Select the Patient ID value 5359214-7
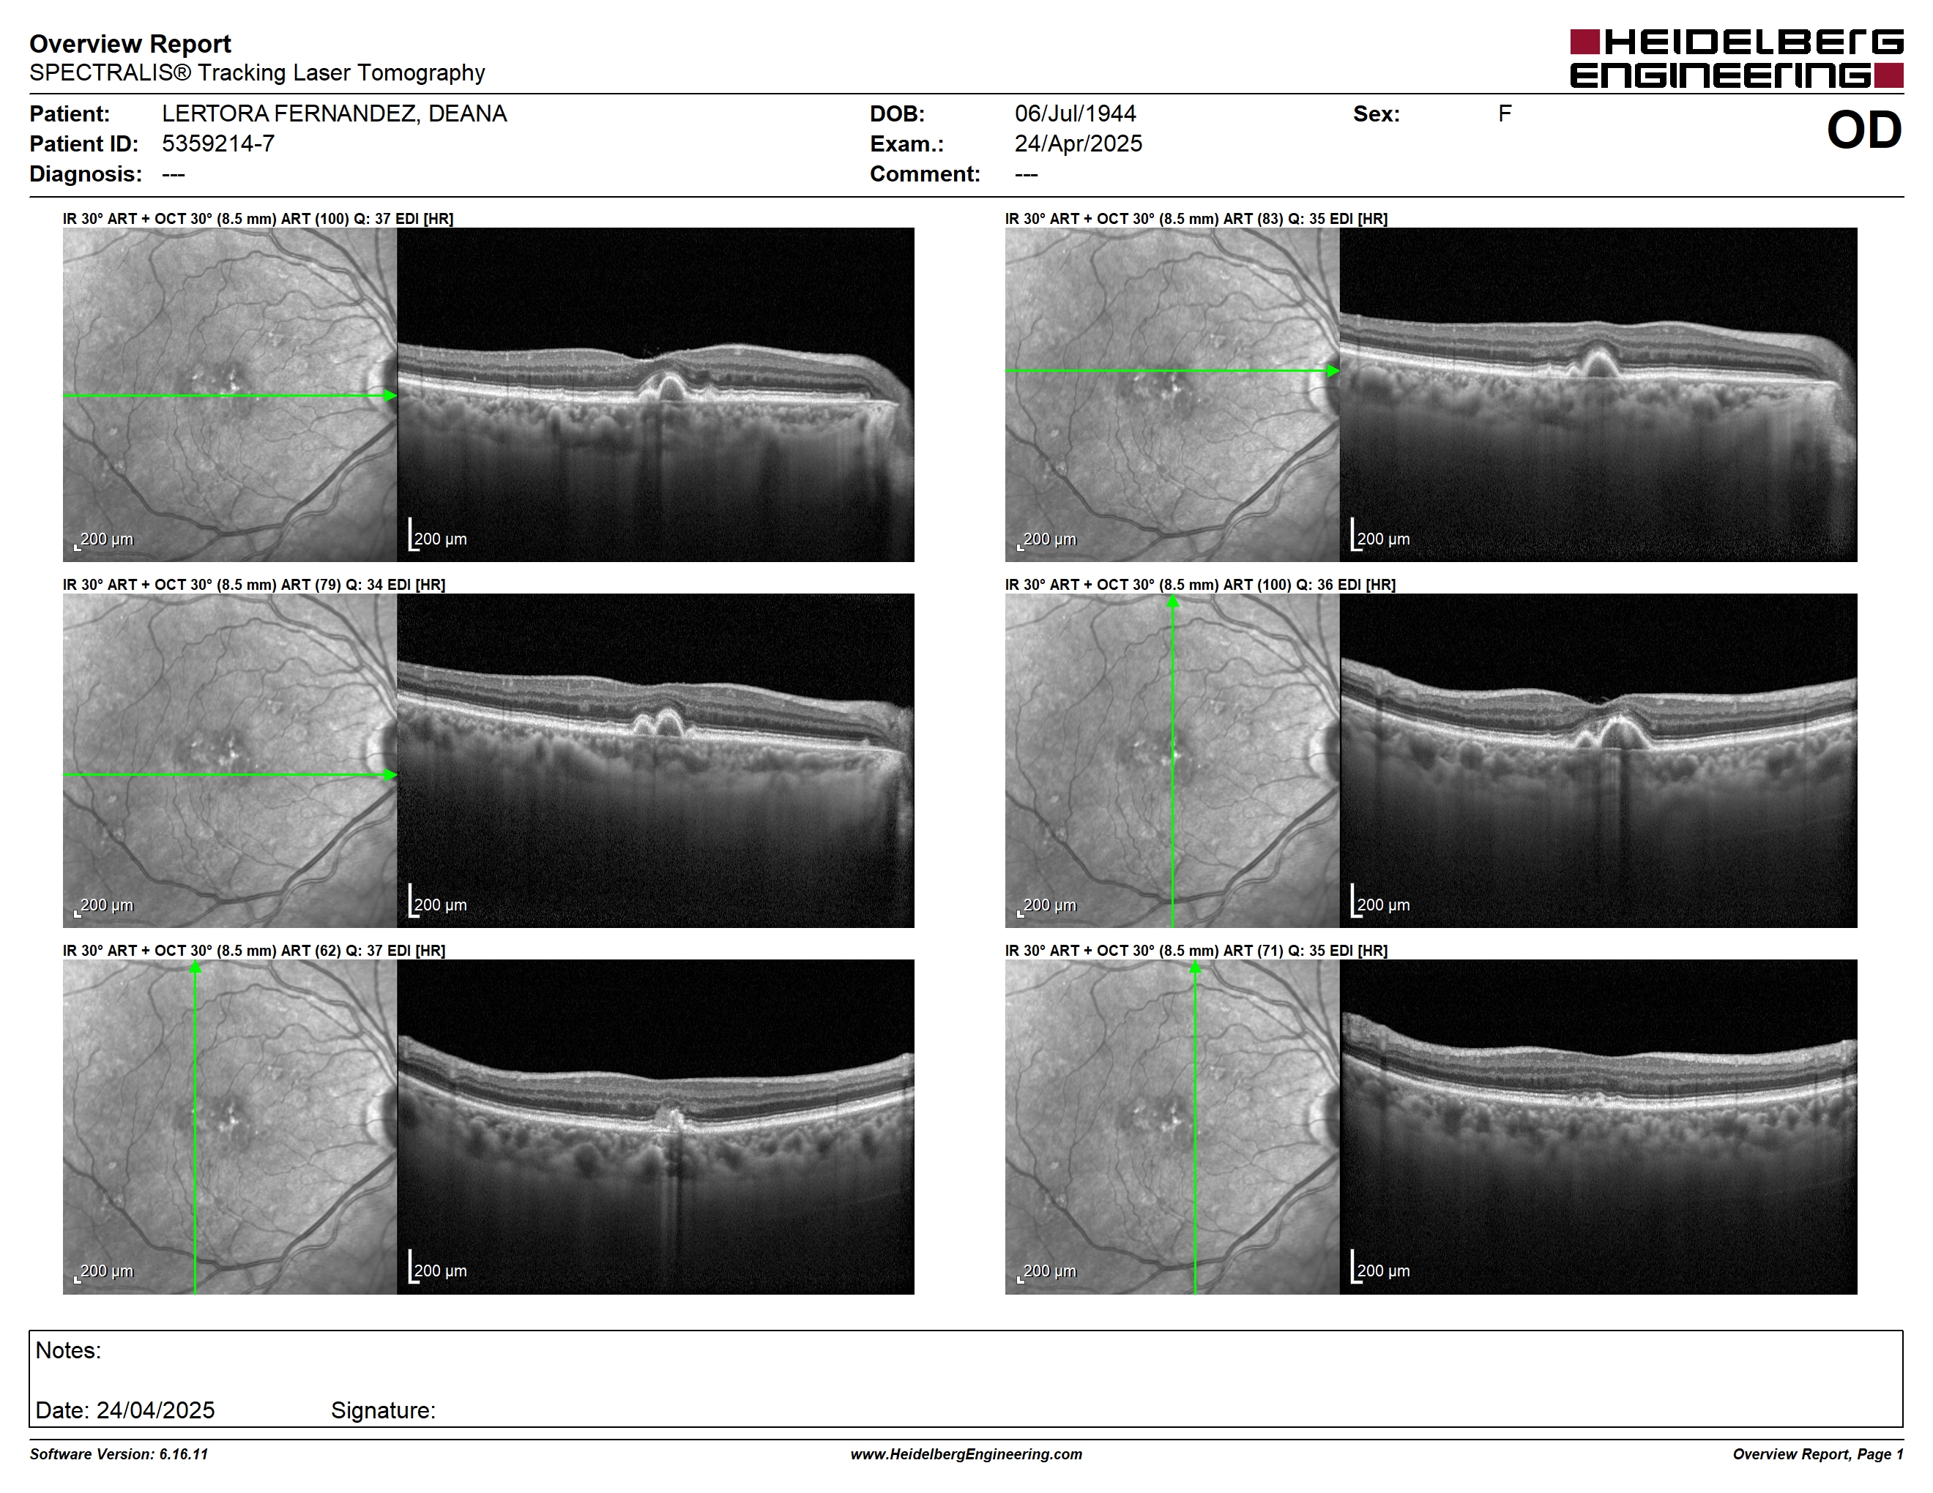This screenshot has width=1933, height=1493. pos(217,143)
